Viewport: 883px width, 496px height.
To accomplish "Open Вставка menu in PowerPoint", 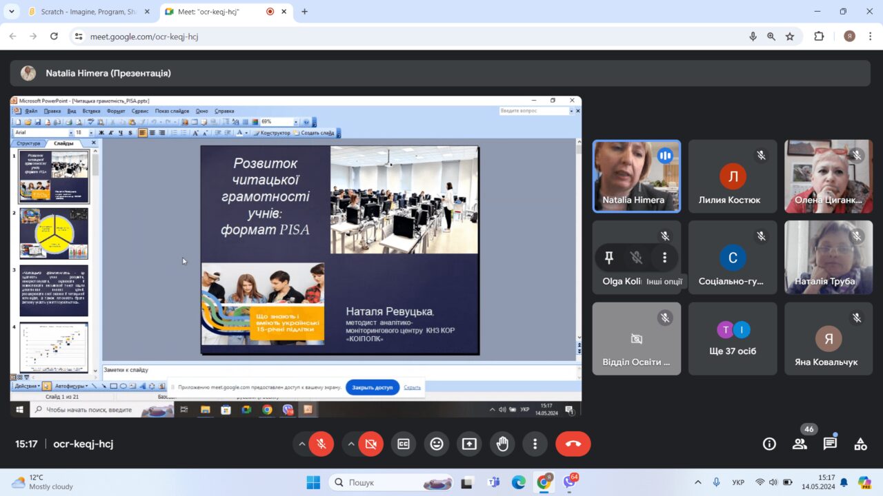I will tap(91, 111).
